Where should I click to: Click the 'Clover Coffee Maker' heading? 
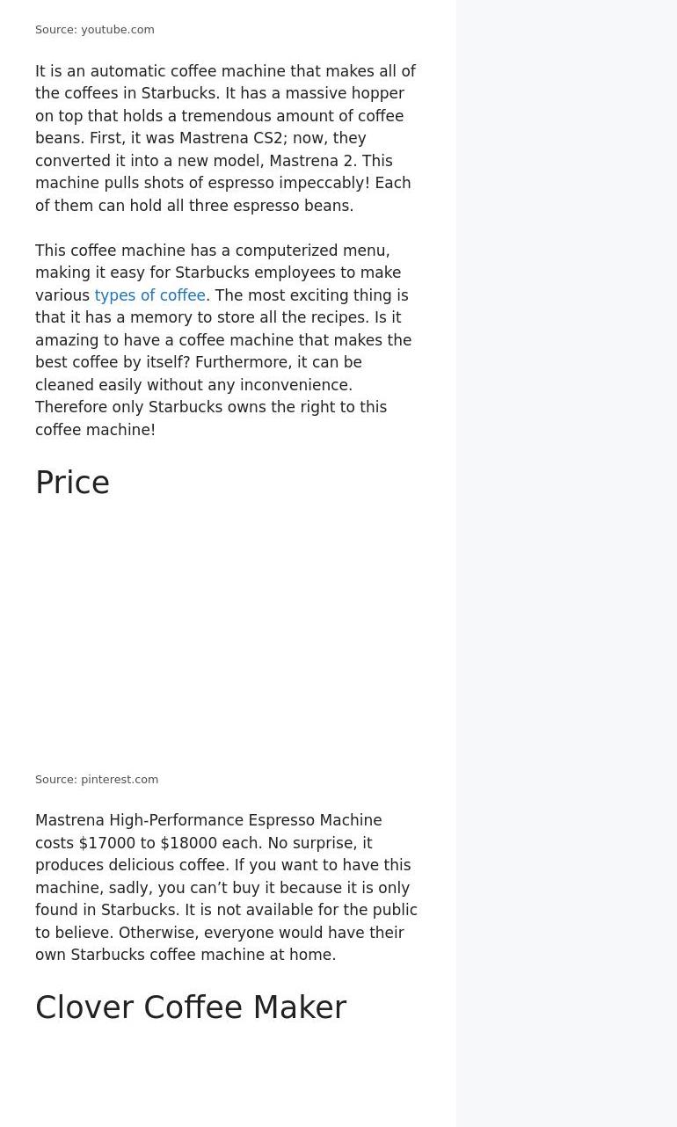click(191, 1007)
